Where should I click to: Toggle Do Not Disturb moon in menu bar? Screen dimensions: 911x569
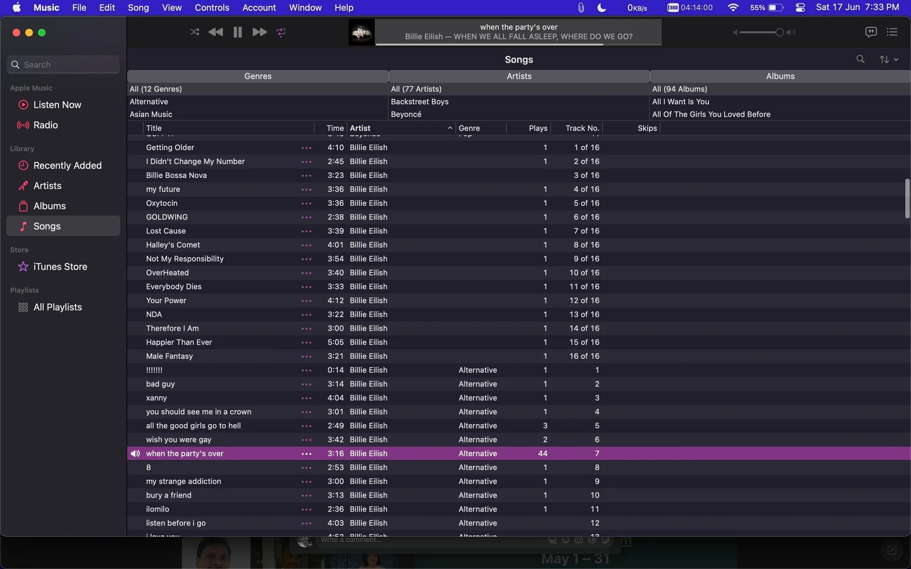click(x=601, y=8)
